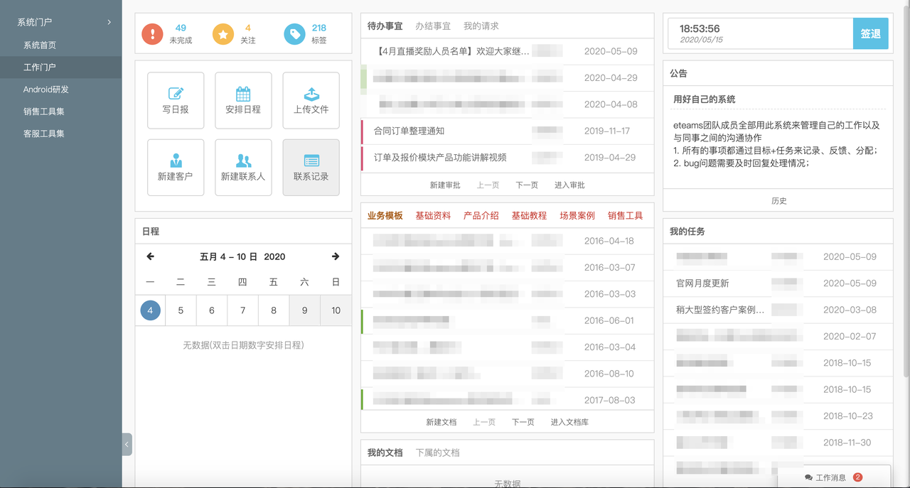Screen dimensions: 910x488
Task: Select the 基础资料 category tab
Action: 434,215
